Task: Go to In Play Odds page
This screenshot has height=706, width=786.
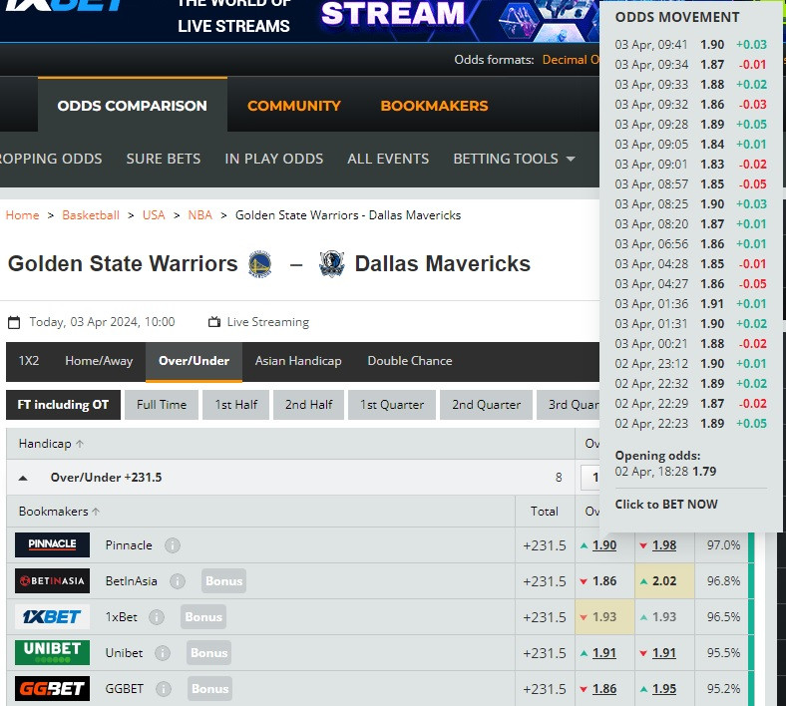Action: (273, 159)
